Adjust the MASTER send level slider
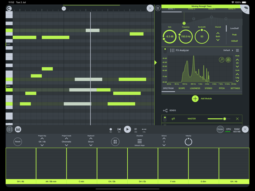 click(x=219, y=119)
